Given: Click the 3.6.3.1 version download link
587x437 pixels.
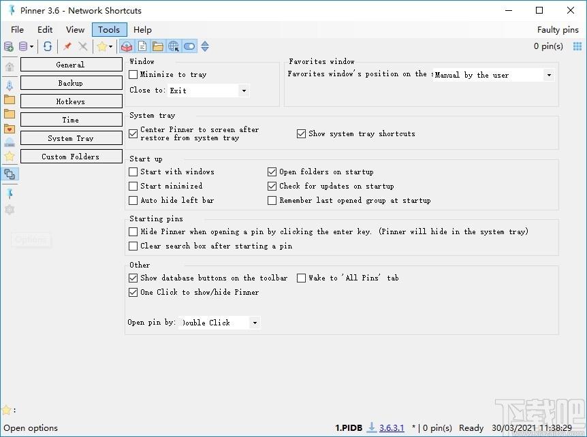Looking at the screenshot, I should click(392, 428).
